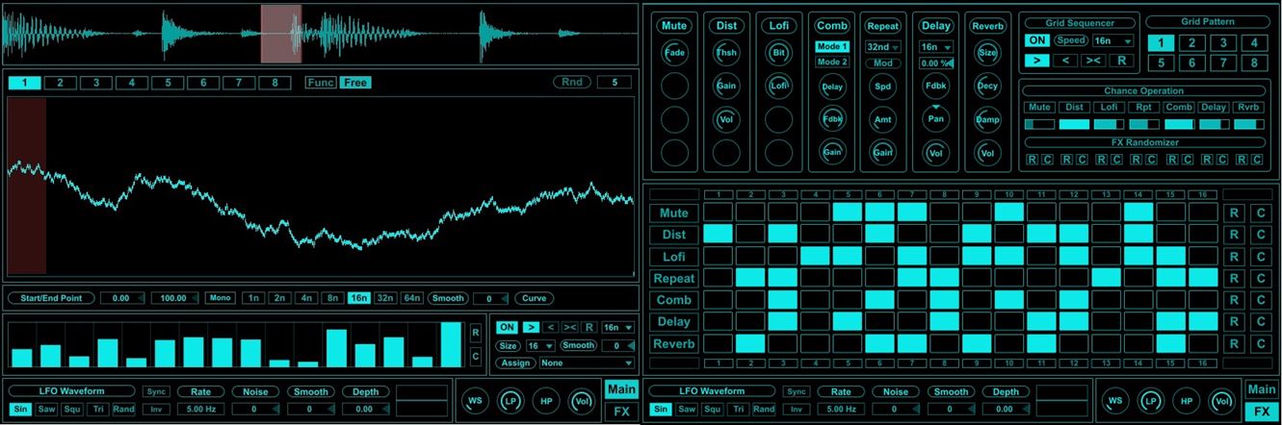
Task: Click the Curve button
Action: click(534, 298)
